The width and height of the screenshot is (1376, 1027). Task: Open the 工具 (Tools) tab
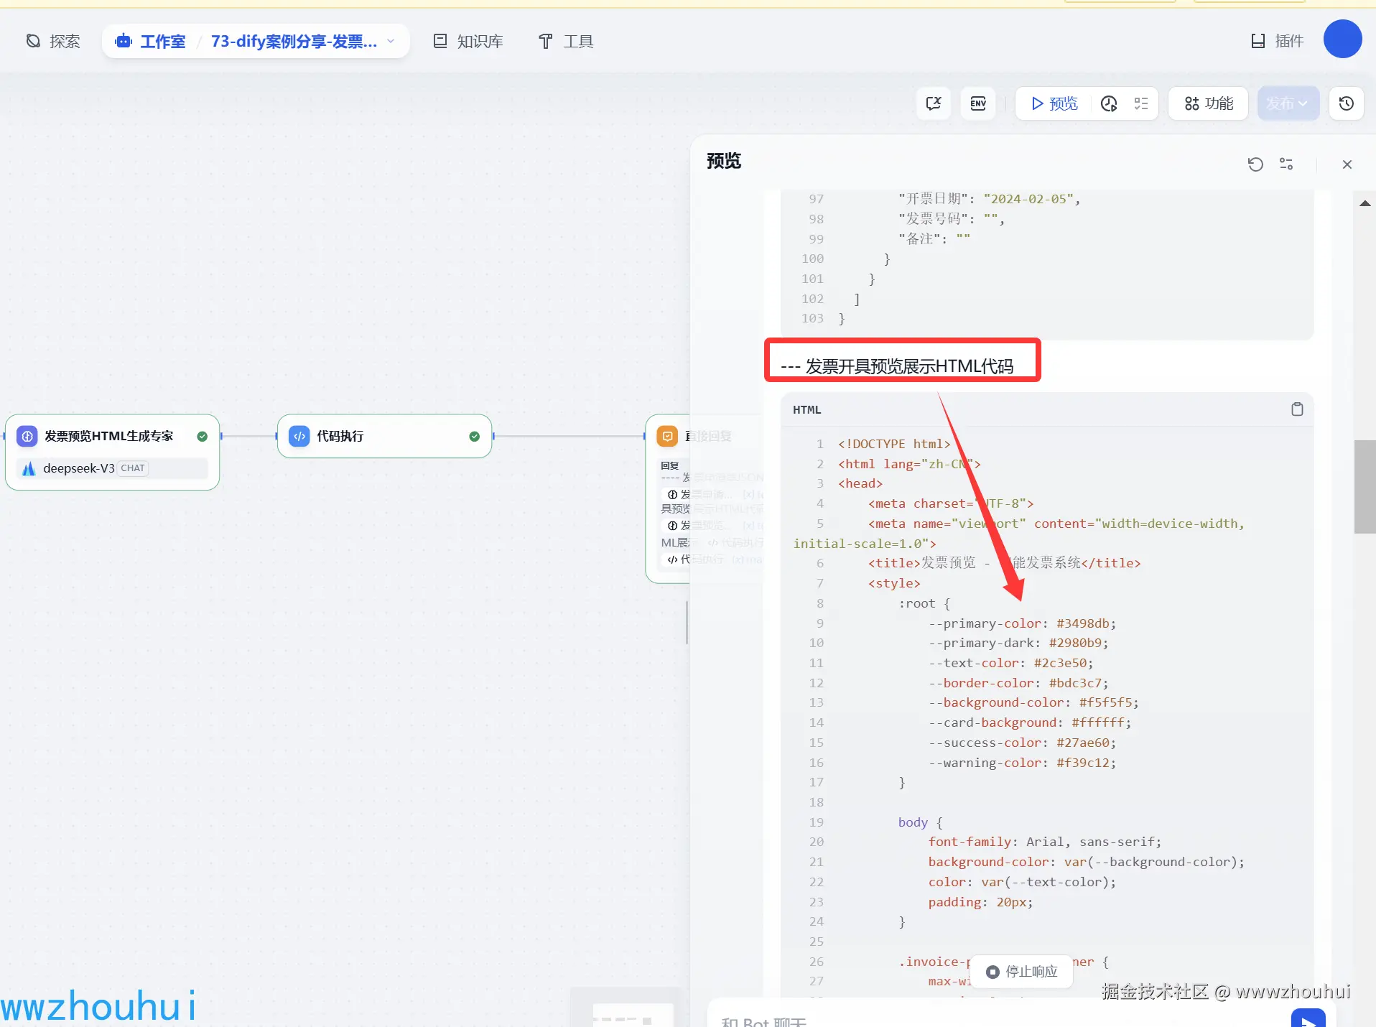[566, 42]
